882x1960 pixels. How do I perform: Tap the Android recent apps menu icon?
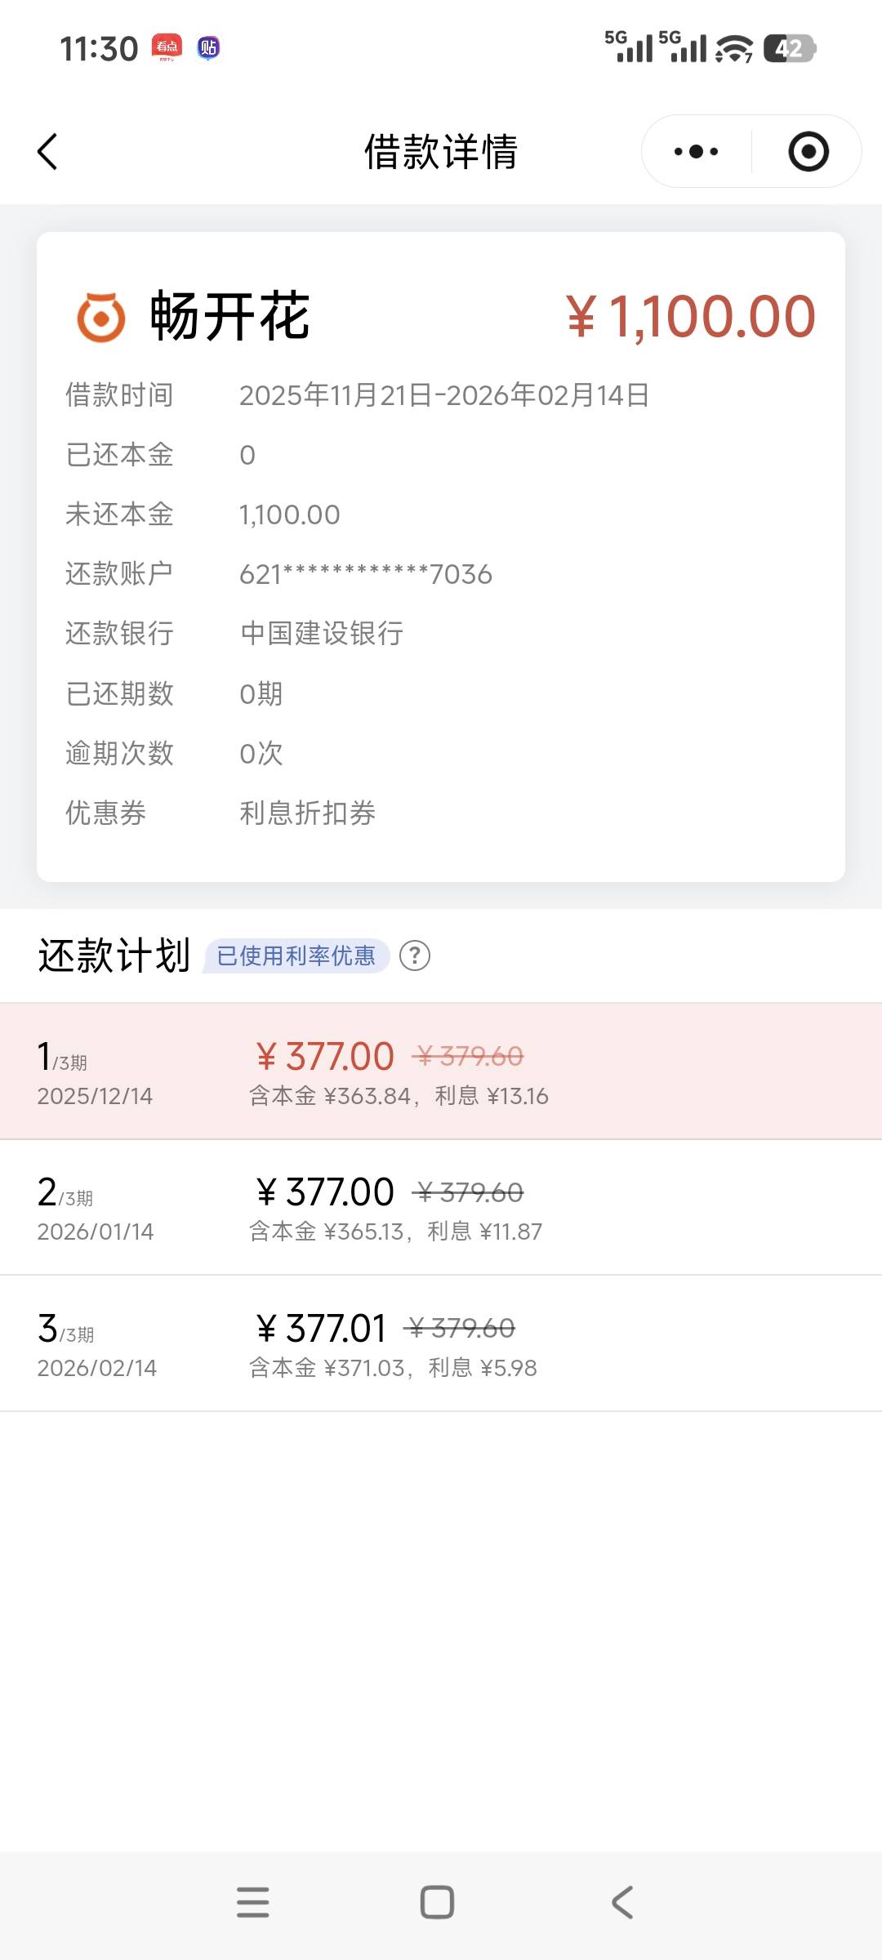253,1902
